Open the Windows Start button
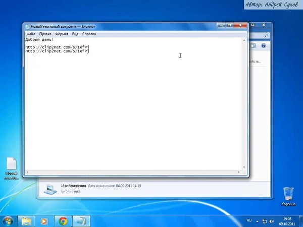The width and height of the screenshot is (303, 227). (8, 221)
